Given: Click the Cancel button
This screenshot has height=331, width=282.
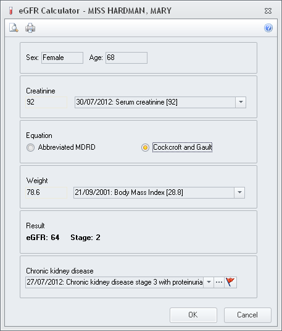Looking at the screenshot, I should (247, 315).
